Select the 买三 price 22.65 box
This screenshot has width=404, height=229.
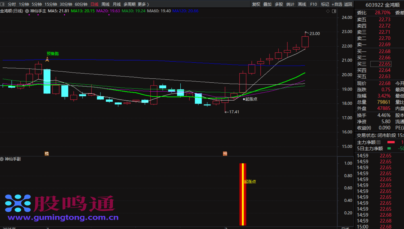tap(381, 64)
